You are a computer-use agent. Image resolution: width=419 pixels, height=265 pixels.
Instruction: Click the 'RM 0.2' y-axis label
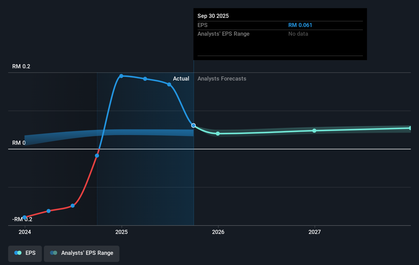coord(21,66)
